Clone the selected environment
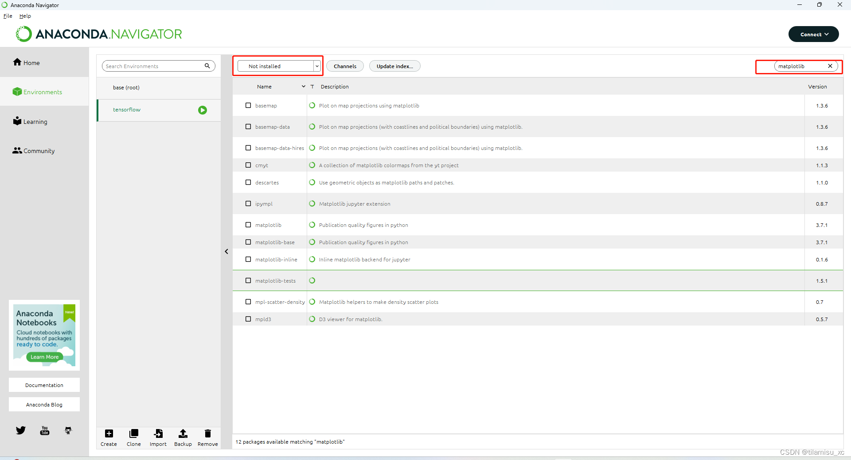 click(x=133, y=438)
